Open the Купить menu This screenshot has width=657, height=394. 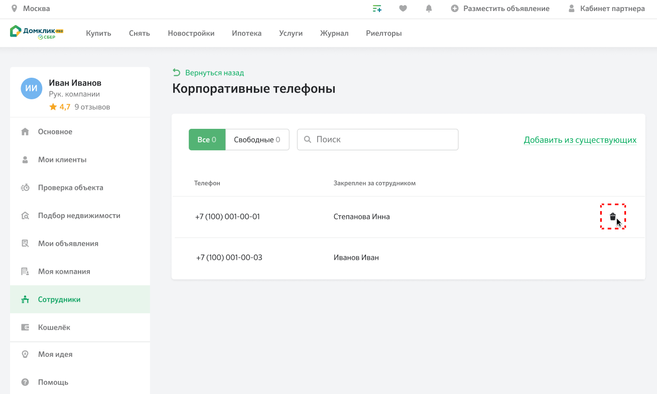tap(98, 34)
